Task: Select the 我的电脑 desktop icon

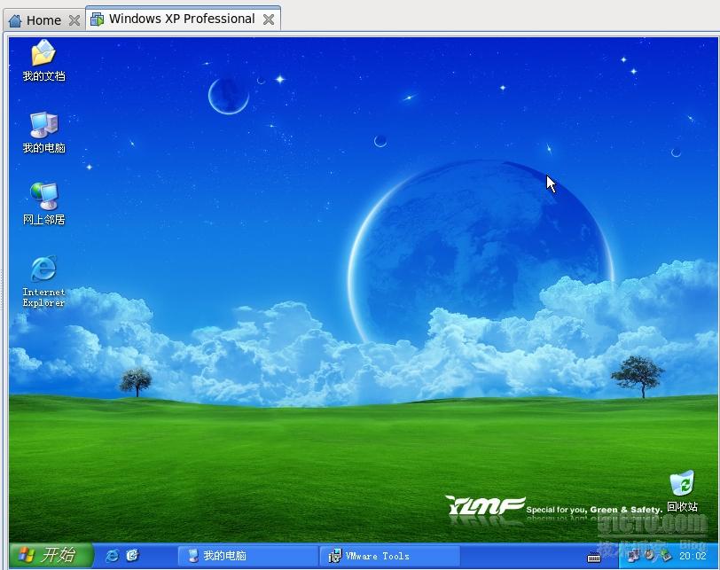Action: (43, 132)
